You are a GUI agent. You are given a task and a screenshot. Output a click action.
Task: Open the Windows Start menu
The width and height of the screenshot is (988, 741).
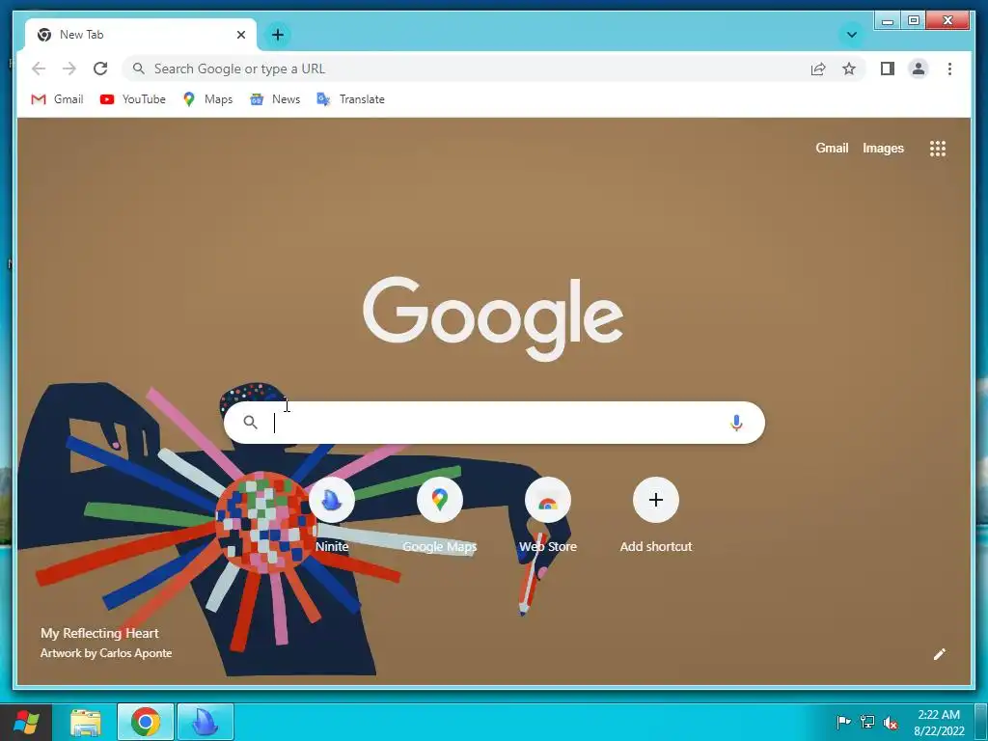pos(26,722)
